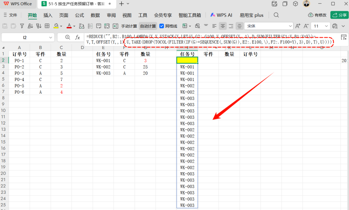Click the split columns icon
This screenshot has width=349, height=210.
(90, 26)
